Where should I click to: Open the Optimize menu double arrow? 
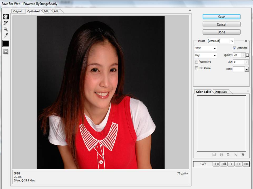click(x=246, y=41)
